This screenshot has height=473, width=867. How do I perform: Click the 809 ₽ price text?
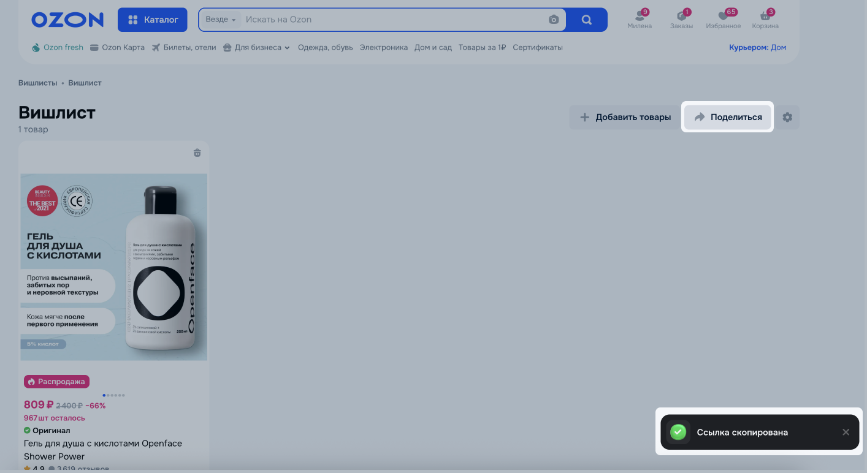click(38, 404)
